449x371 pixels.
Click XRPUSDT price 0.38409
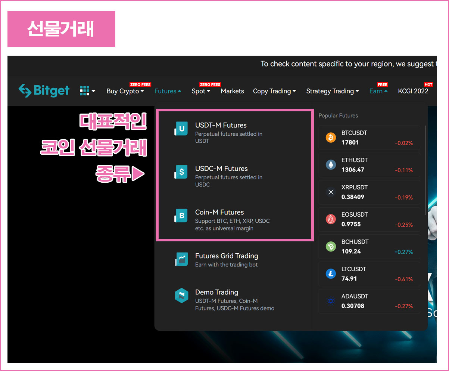[353, 197]
